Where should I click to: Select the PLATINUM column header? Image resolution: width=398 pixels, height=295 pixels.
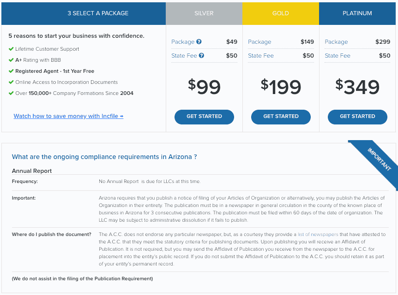(x=357, y=13)
